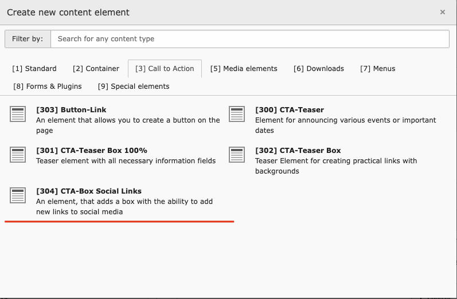Open the Downloads tab
457x299 pixels.
pos(319,69)
